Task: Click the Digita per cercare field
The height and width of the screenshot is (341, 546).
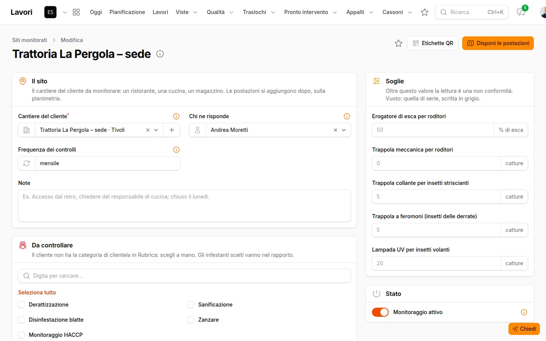Action: point(185,276)
